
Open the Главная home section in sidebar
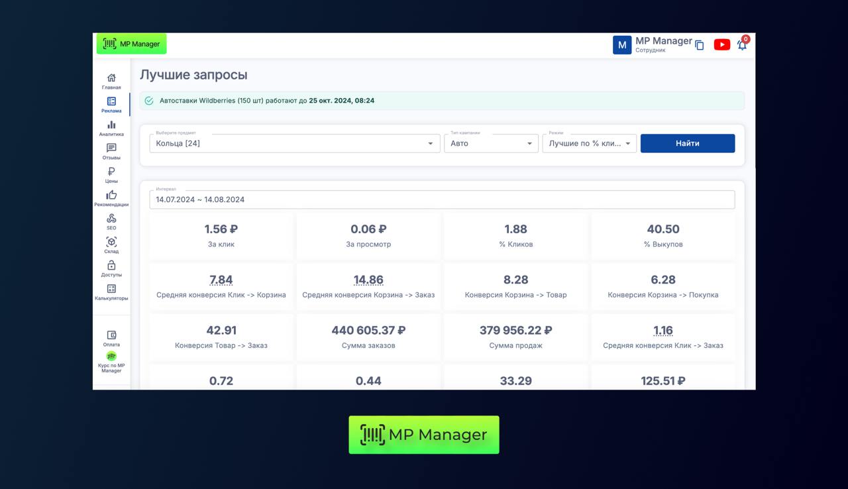(111, 78)
